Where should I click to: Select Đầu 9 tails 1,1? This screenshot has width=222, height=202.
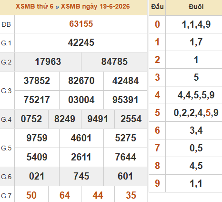(x=196, y=183)
